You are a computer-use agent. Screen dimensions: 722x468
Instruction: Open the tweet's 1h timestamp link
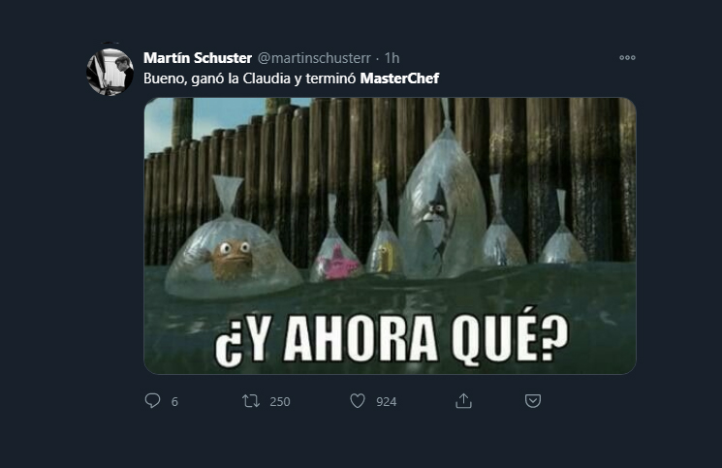click(392, 58)
